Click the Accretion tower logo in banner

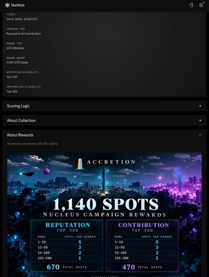[80, 164]
